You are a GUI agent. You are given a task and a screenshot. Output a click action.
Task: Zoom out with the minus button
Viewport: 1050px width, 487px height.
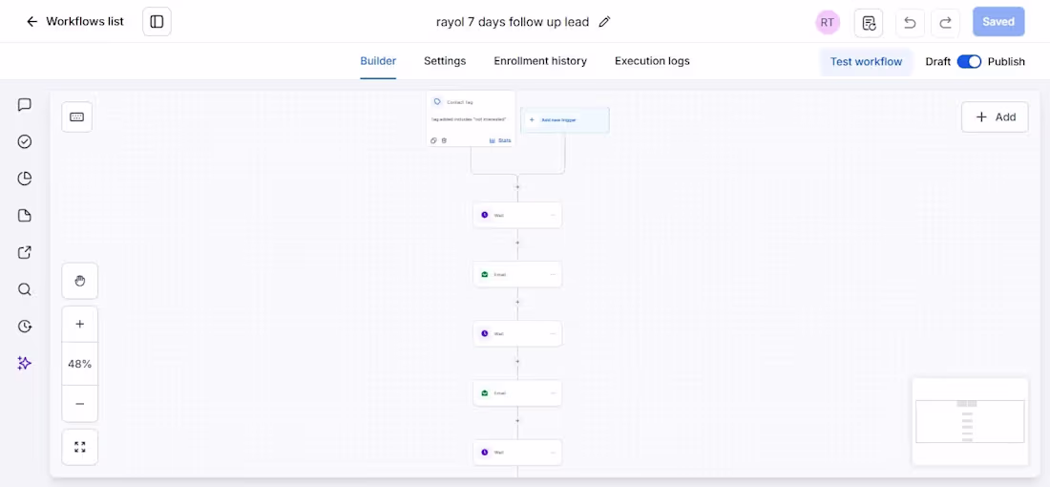pos(79,403)
